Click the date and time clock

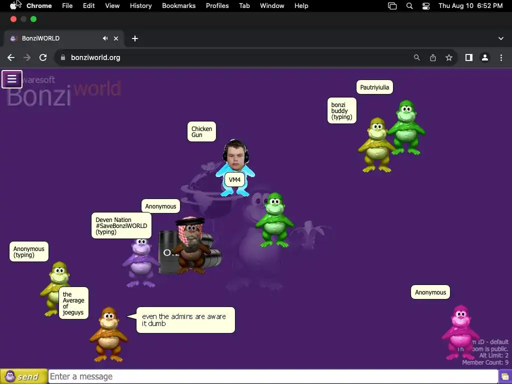coord(470,6)
